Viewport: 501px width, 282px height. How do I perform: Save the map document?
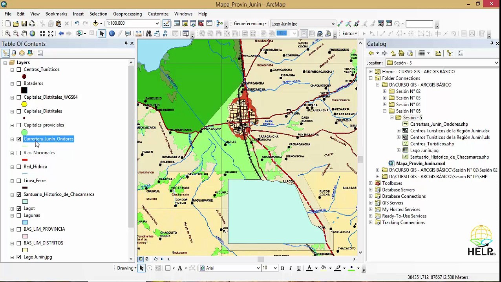pos(24,23)
